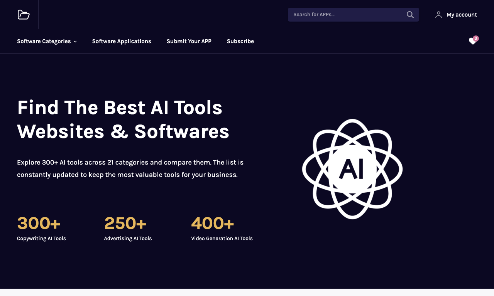Click the Copywriting AI Tools label
494x296 pixels.
pyautogui.click(x=41, y=239)
